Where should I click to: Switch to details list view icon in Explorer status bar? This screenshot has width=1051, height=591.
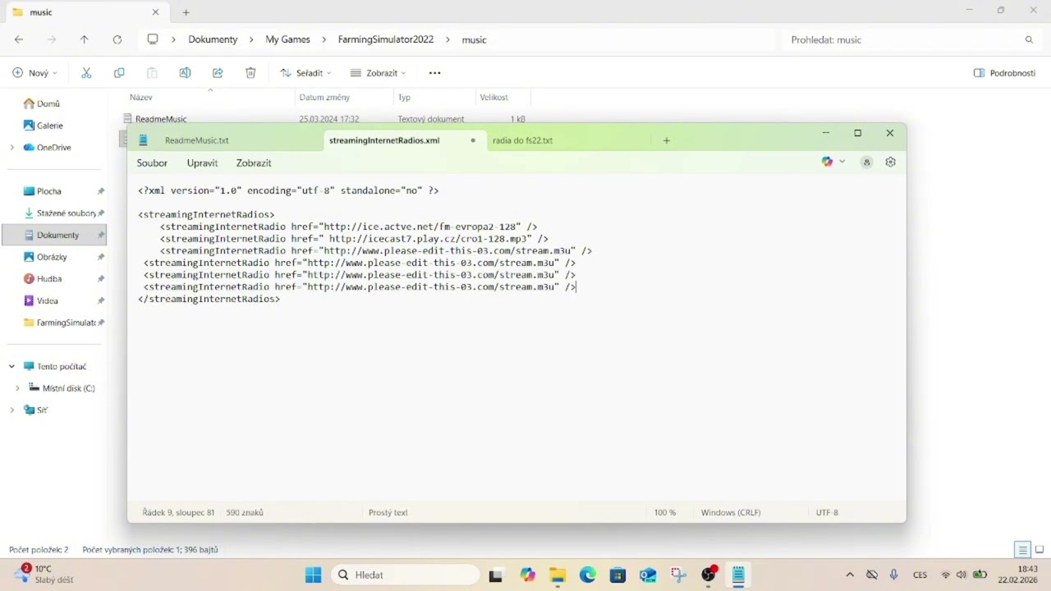pyautogui.click(x=1022, y=550)
